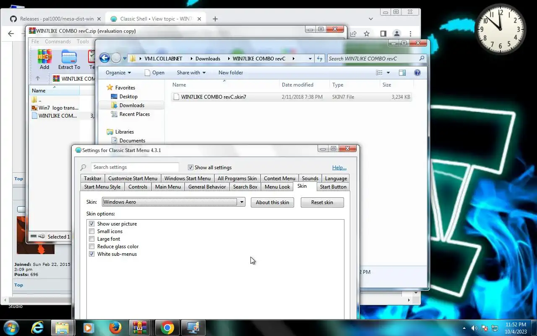Click Chrome share page icon
Viewport: 537px width, 336px height.
(353, 34)
